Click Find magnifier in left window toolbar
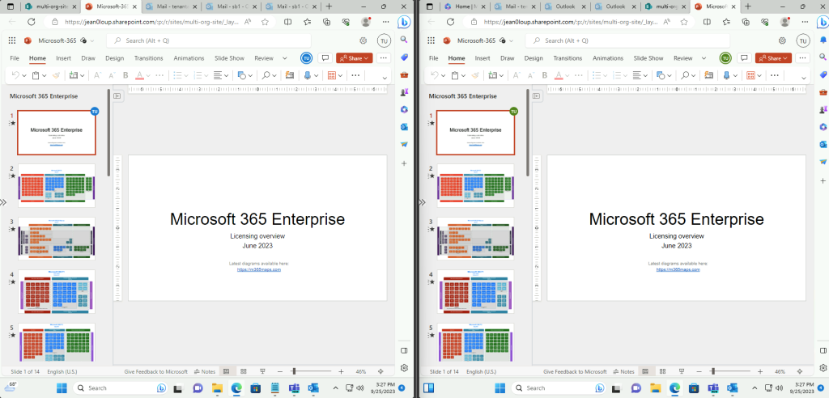829x398 pixels. [x=266, y=75]
